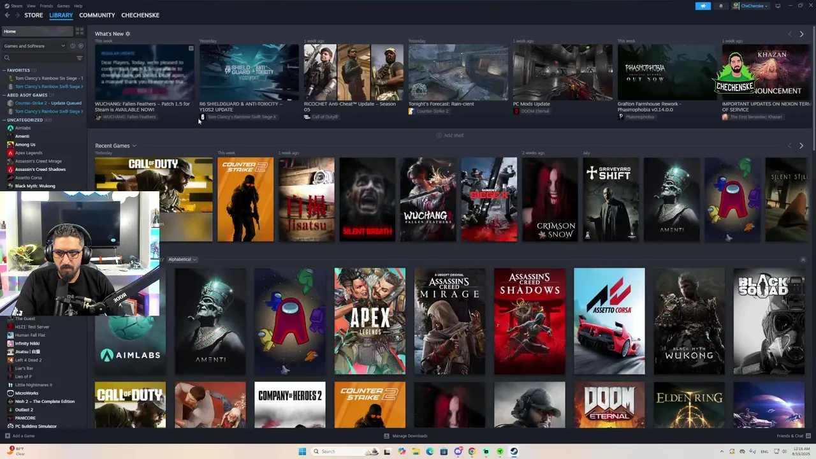Open the View menu
This screenshot has height=459, width=816.
click(x=31, y=6)
